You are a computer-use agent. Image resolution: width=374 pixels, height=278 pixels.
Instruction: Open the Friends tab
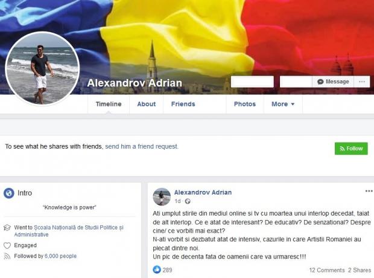[x=183, y=104]
